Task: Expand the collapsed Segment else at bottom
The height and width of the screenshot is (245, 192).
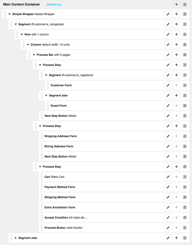Action: 16,238
